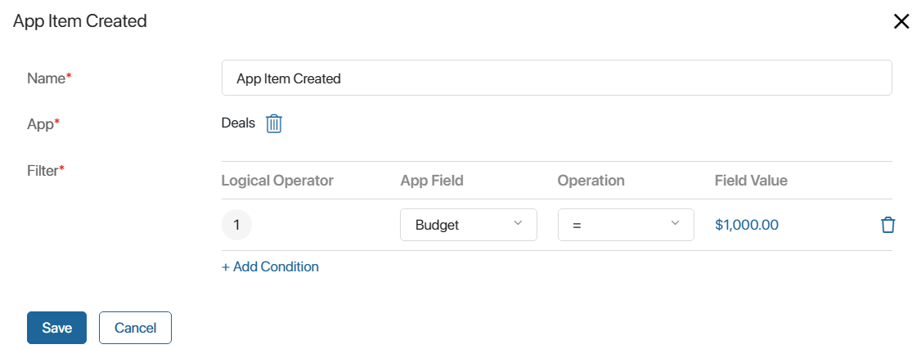Focus the Name input field
The width and height of the screenshot is (912, 349).
coord(557,78)
